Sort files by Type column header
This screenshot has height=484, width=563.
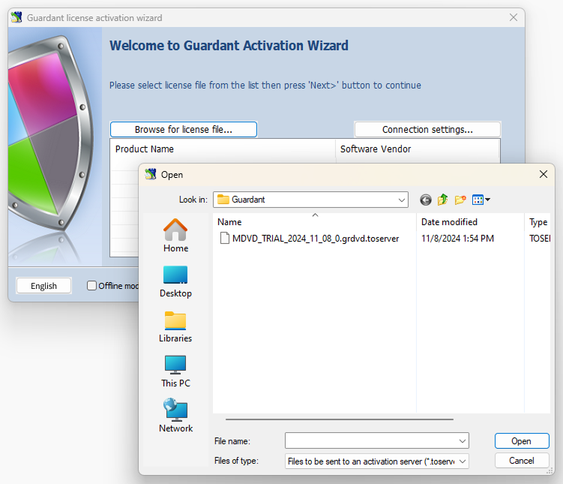coord(538,221)
